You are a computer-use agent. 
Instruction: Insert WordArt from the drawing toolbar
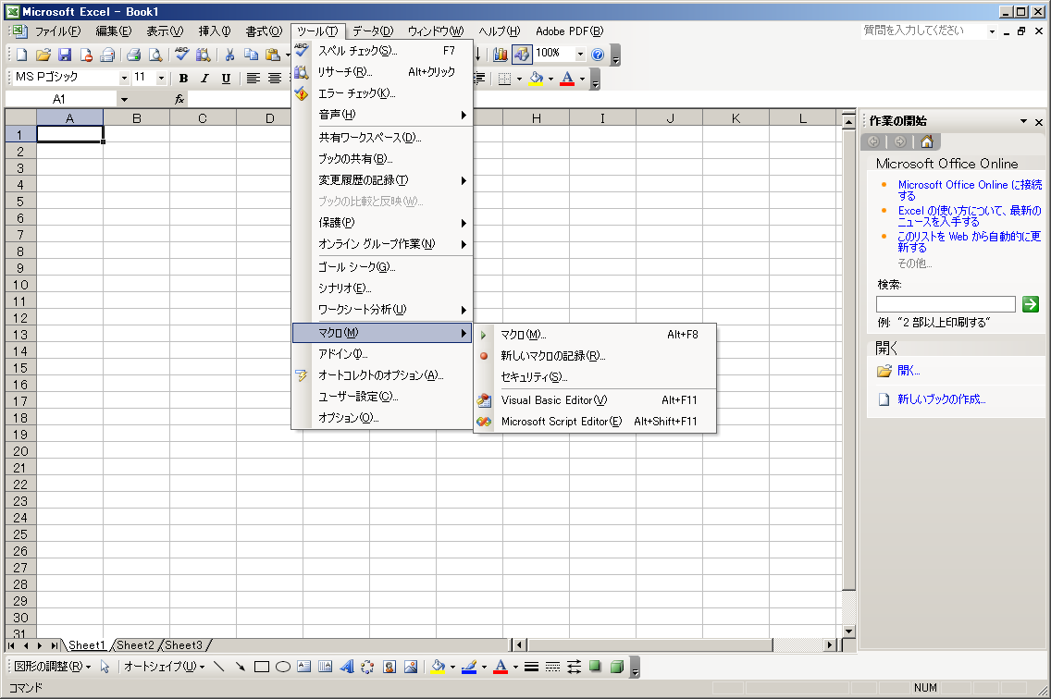point(347,667)
